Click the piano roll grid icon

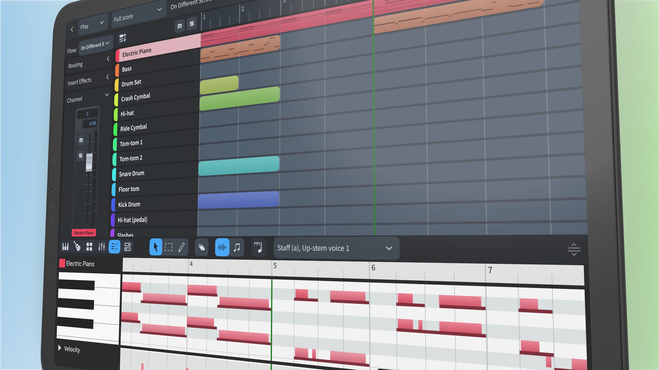tap(66, 247)
